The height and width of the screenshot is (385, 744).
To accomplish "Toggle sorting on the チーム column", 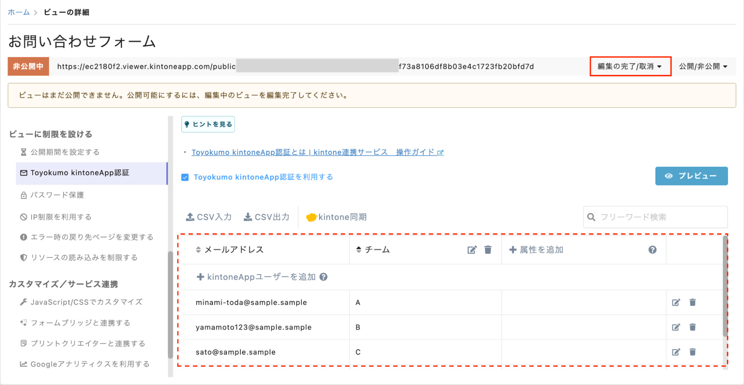I will point(358,250).
